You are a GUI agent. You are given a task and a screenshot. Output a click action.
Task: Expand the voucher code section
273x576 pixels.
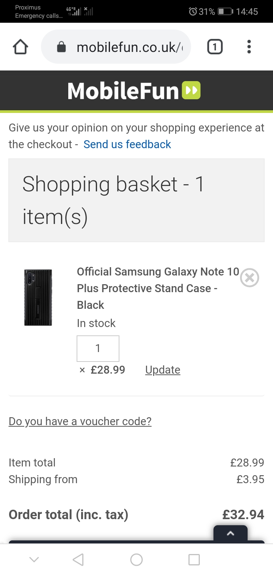point(80,421)
